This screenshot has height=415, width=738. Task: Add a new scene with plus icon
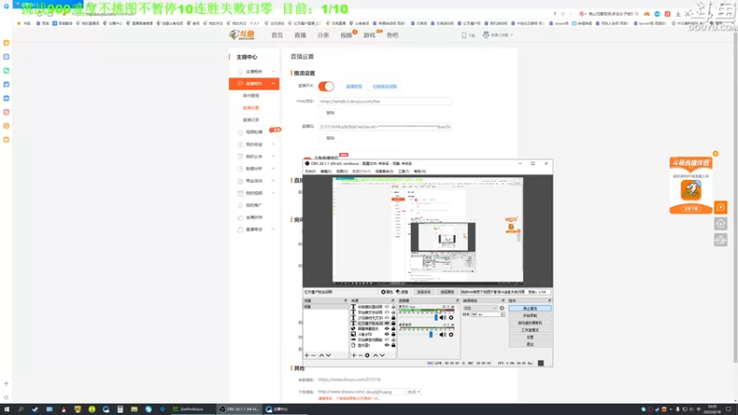point(307,356)
